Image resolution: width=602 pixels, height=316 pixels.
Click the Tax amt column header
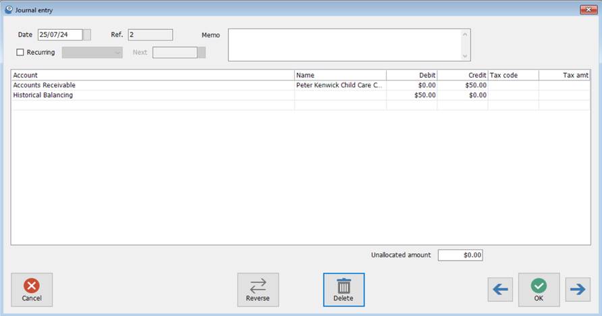[564, 75]
